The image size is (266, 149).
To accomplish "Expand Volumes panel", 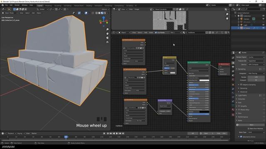I will click(241, 99).
